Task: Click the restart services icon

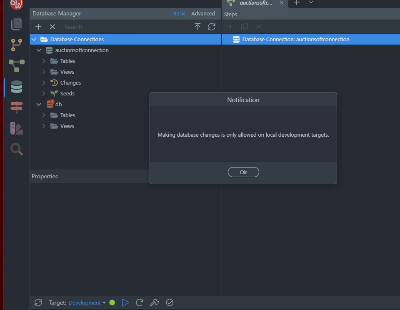Action: 140,302
